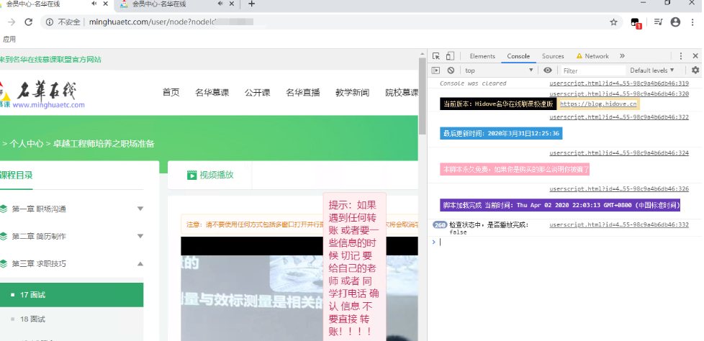This screenshot has width=704, height=341.
Task: Click the 来到名华在线慕课联盟官方网站 text
Action: click(50, 59)
